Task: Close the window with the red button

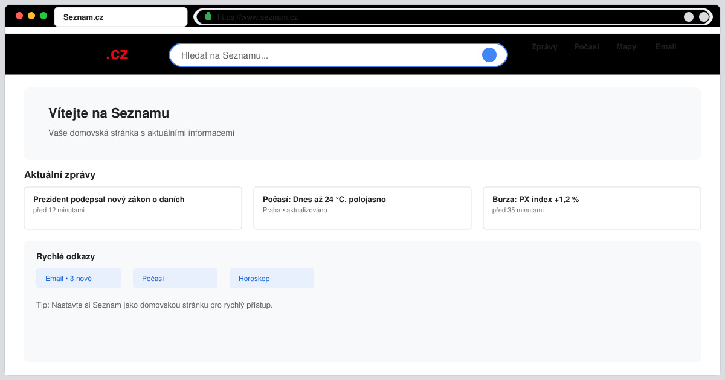Action: coord(19,16)
